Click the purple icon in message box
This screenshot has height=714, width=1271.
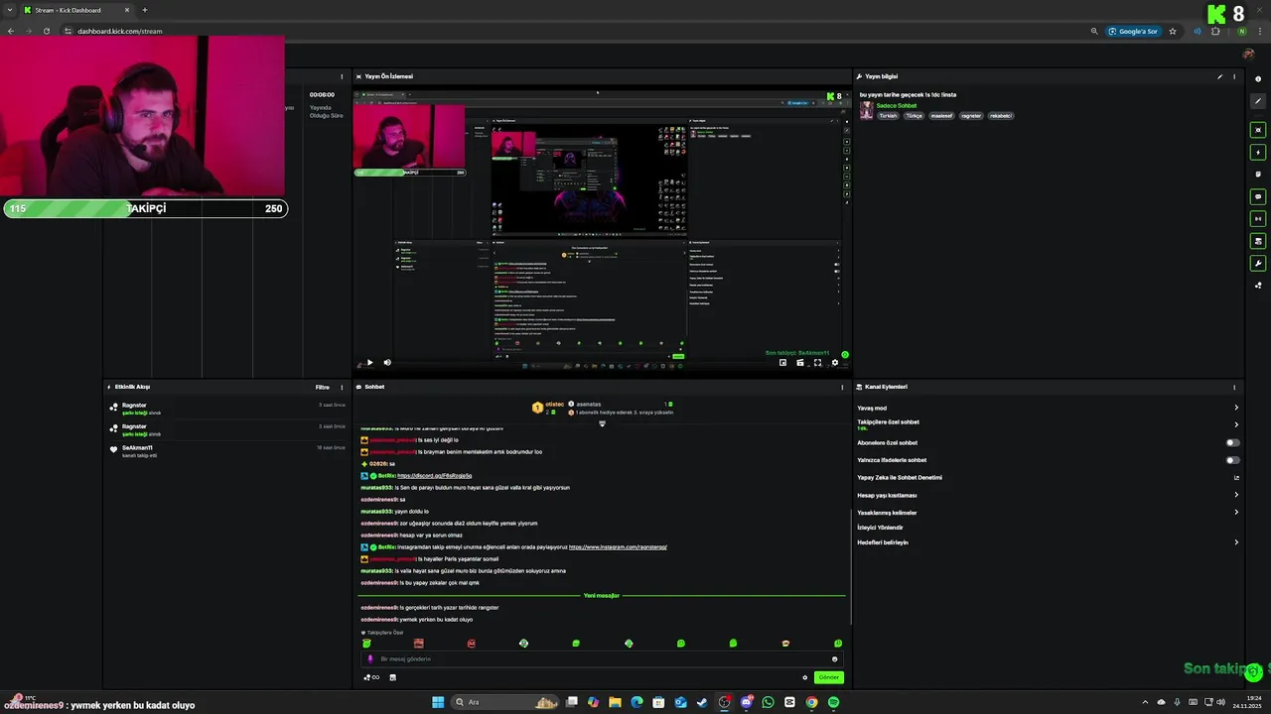pyautogui.click(x=370, y=658)
